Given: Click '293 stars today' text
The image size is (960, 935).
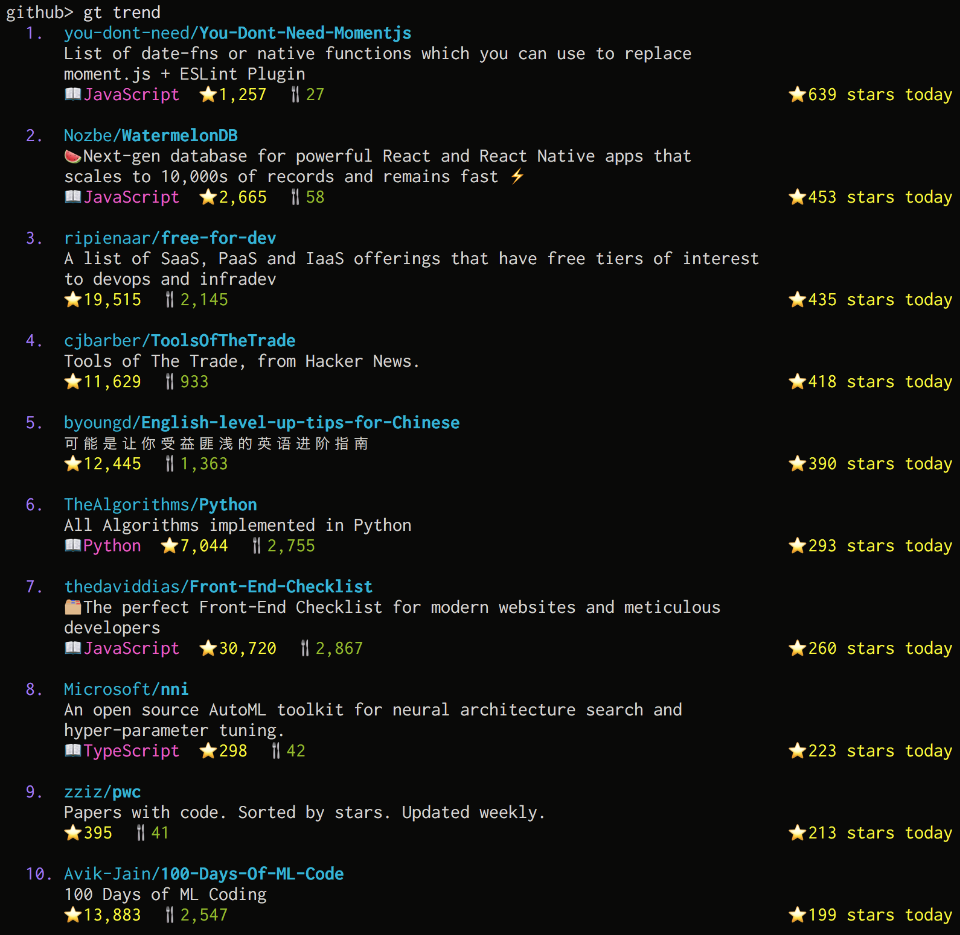Looking at the screenshot, I should (880, 546).
